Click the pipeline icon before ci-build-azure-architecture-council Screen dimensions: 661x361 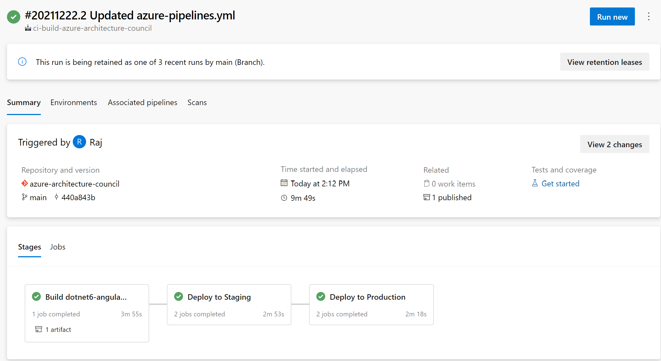tap(28, 28)
